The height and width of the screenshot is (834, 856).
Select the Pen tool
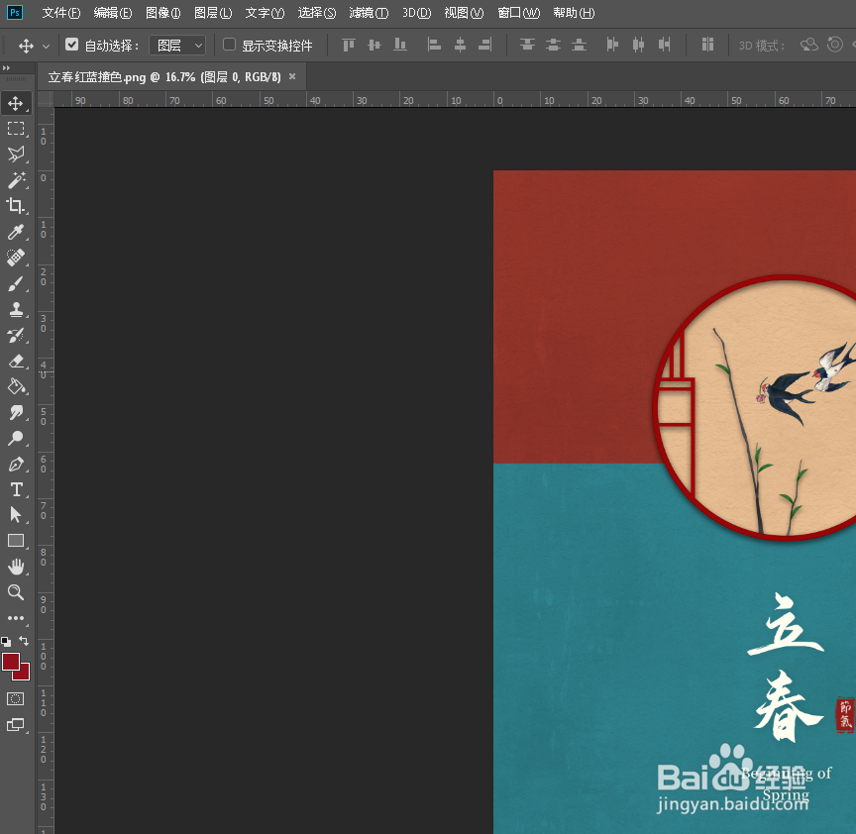[x=16, y=464]
